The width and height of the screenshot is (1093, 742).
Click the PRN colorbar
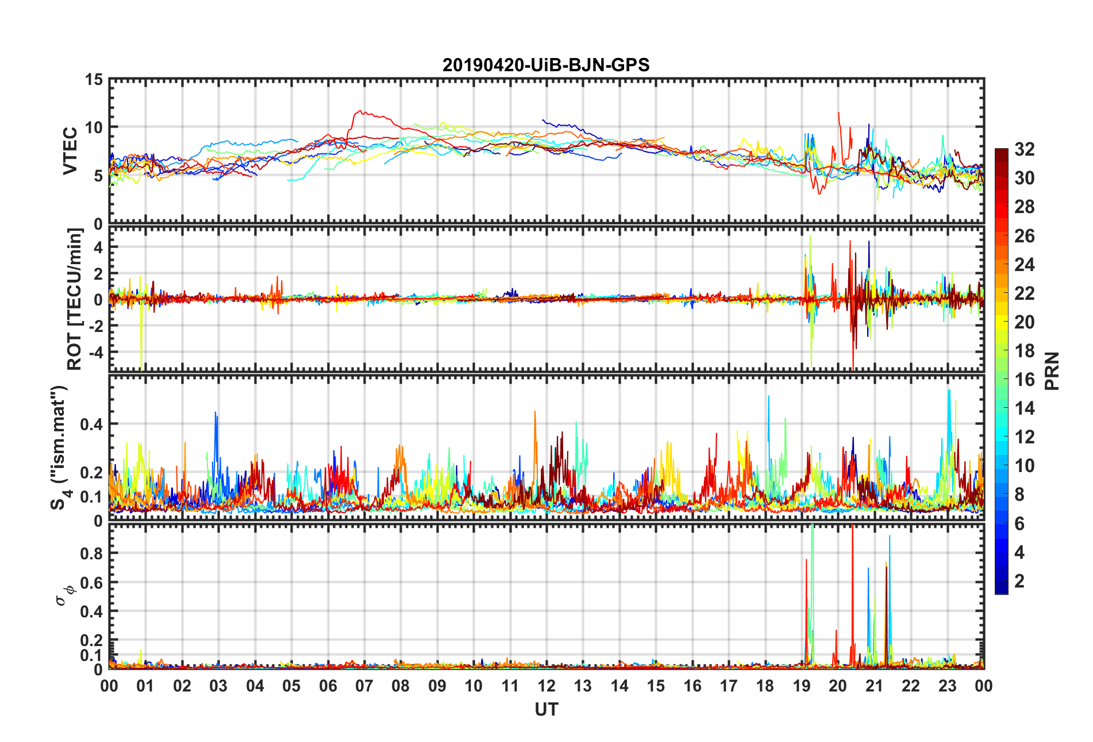(1002, 371)
